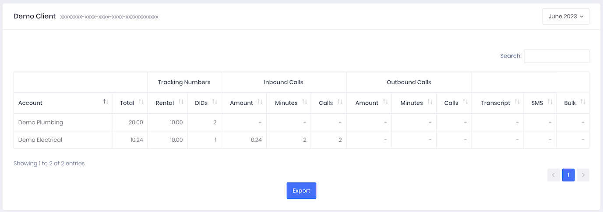
Task: Go to next page arrow
Action: point(583,175)
